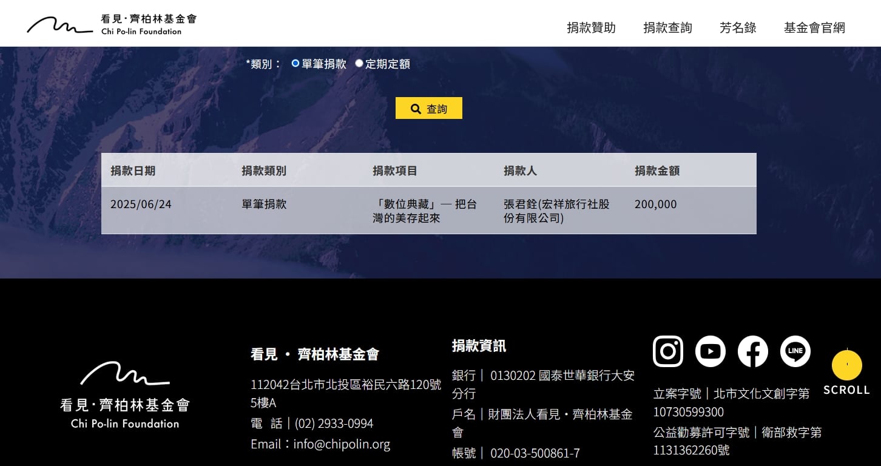Choose the 定期定額 radio option
The height and width of the screenshot is (466, 881).
[359, 63]
